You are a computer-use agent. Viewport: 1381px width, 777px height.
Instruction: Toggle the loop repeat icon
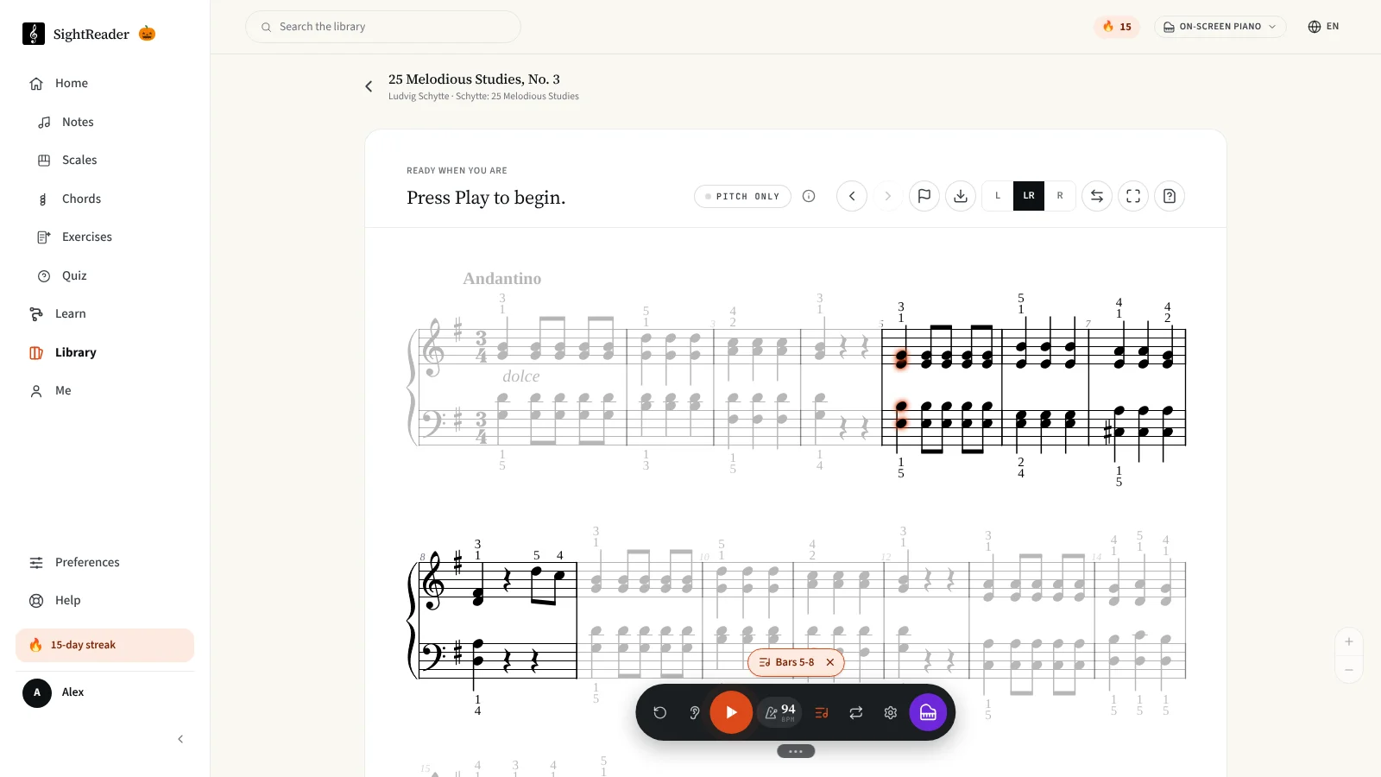pyautogui.click(x=856, y=712)
